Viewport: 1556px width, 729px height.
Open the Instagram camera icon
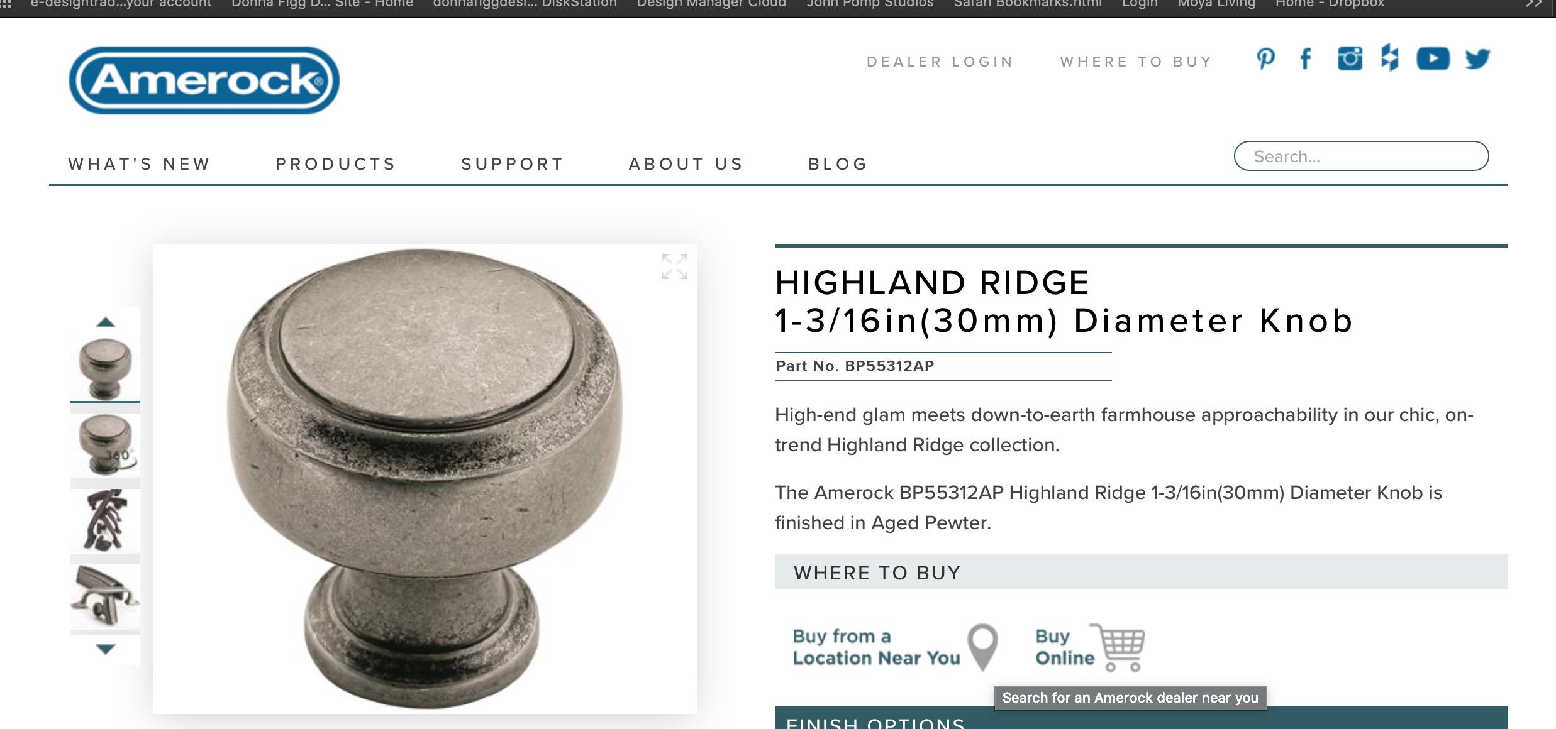click(x=1350, y=58)
